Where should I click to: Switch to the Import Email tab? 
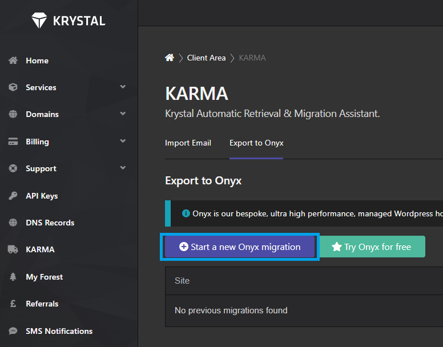pos(188,143)
